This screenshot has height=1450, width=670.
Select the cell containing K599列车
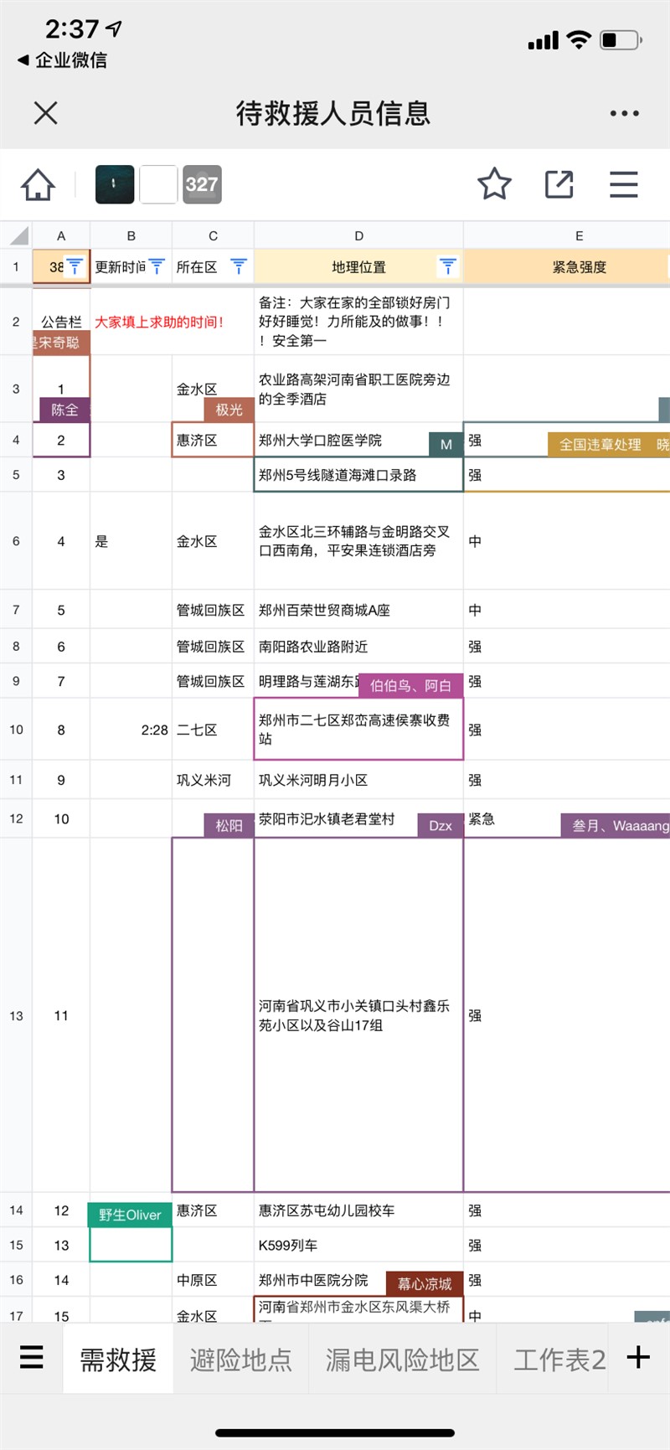[x=358, y=1246]
